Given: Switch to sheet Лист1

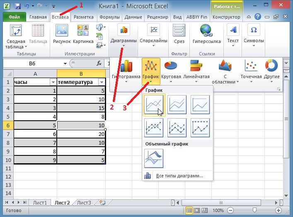Looking at the screenshot, I should (40, 203).
